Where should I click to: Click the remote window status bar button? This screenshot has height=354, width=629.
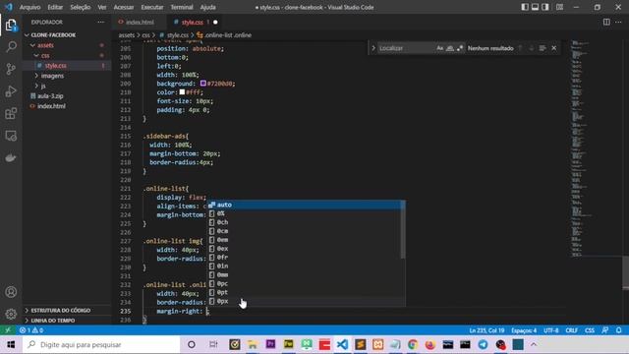[8, 330]
